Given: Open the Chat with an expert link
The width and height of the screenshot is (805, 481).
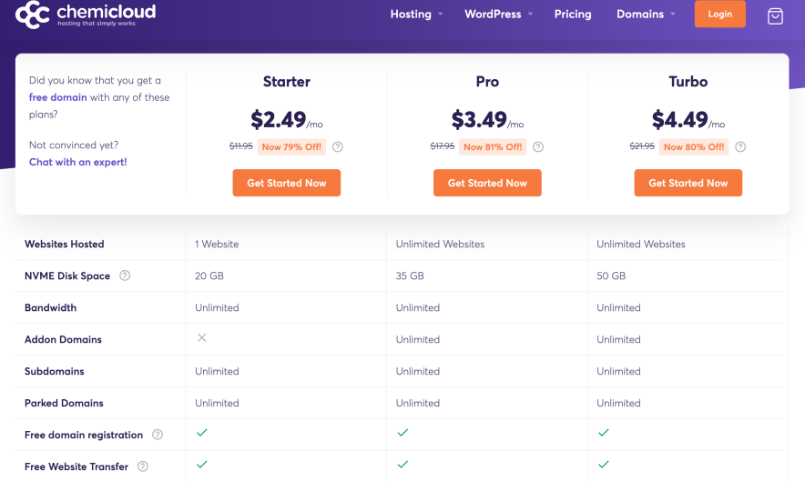Looking at the screenshot, I should [x=78, y=162].
